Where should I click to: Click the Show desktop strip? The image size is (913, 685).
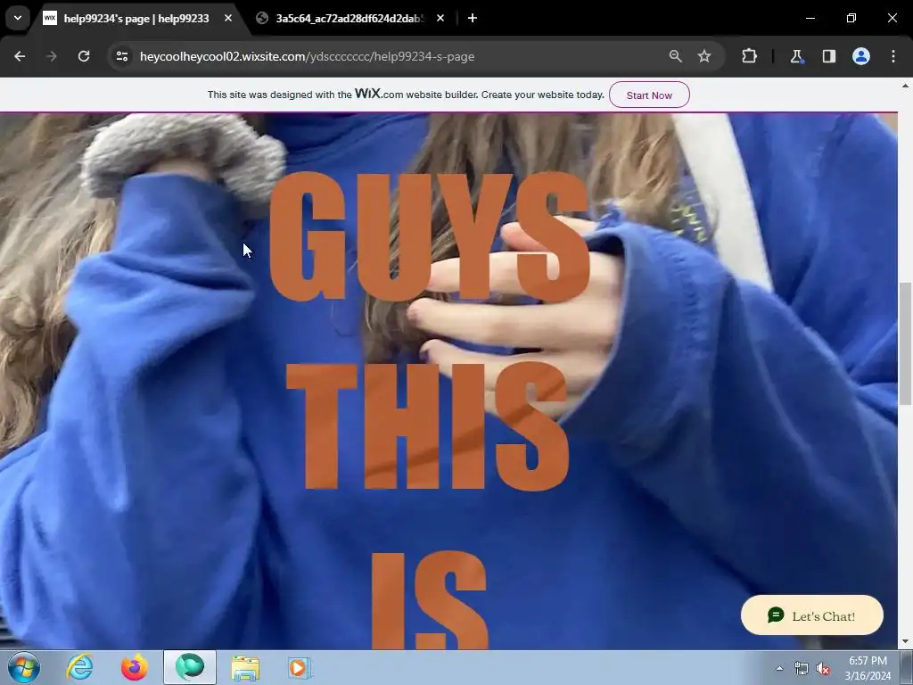tap(907, 667)
